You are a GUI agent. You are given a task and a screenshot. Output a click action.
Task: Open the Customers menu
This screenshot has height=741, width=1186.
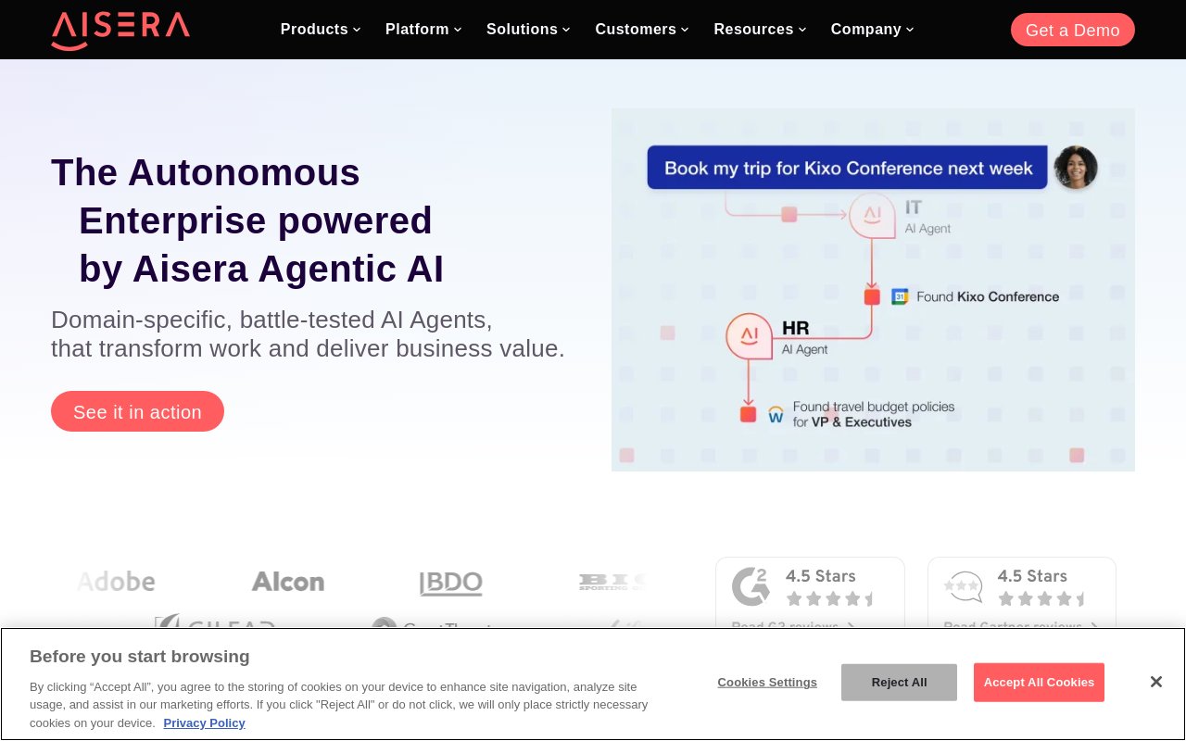coord(642,30)
